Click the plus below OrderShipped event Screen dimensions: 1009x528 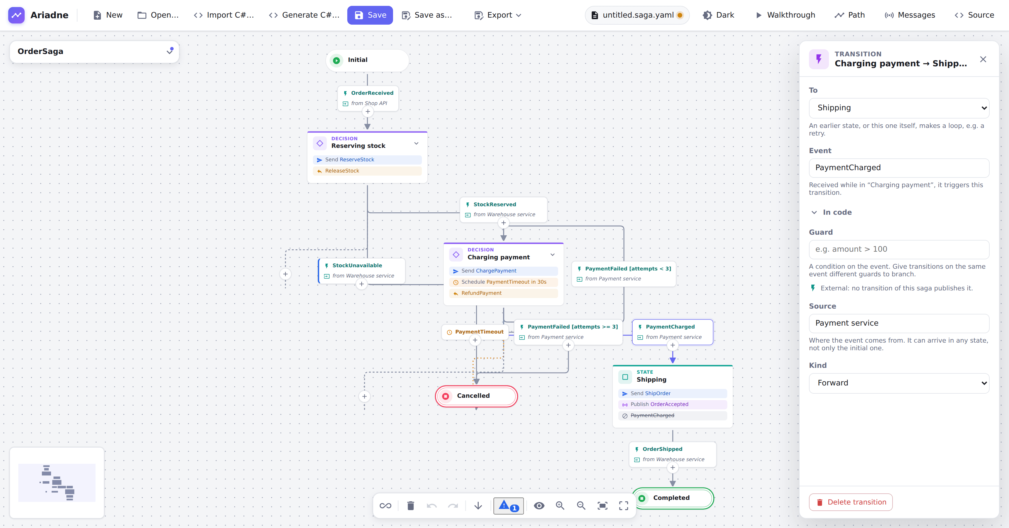[673, 467]
